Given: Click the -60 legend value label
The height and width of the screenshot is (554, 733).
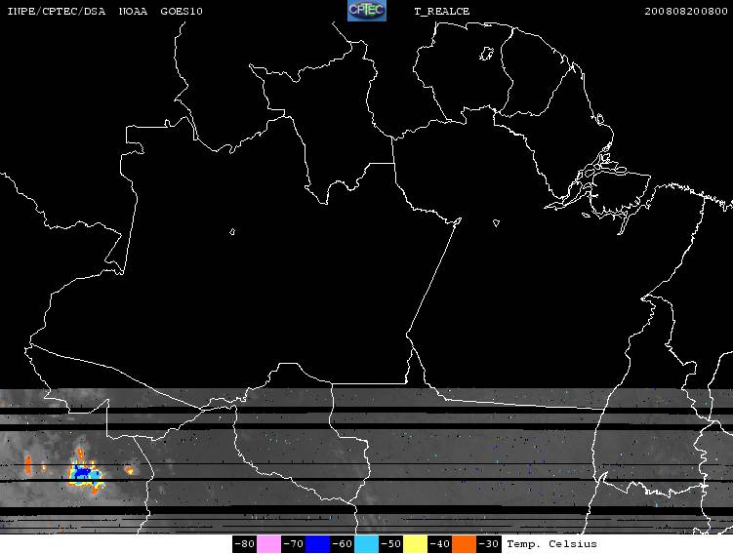Looking at the screenshot, I should pos(342,544).
